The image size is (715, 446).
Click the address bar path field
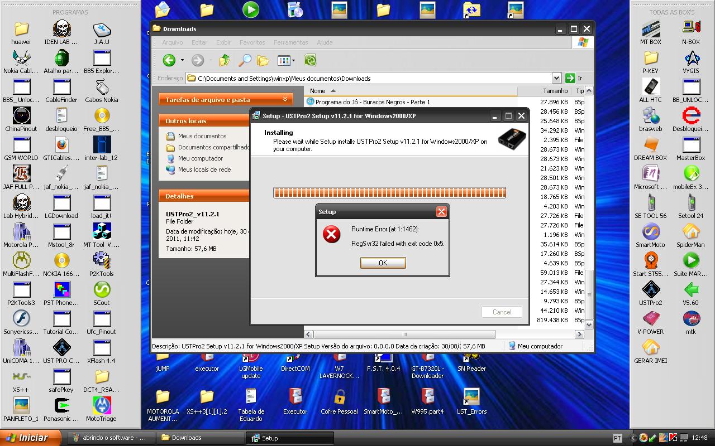(369, 78)
